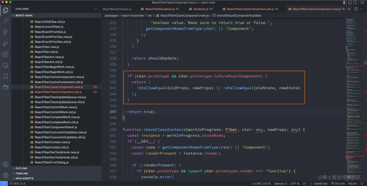Open the Remote Explorer view
Image resolution: width=367 pixels, height=186 pixels.
[x=5, y=65]
